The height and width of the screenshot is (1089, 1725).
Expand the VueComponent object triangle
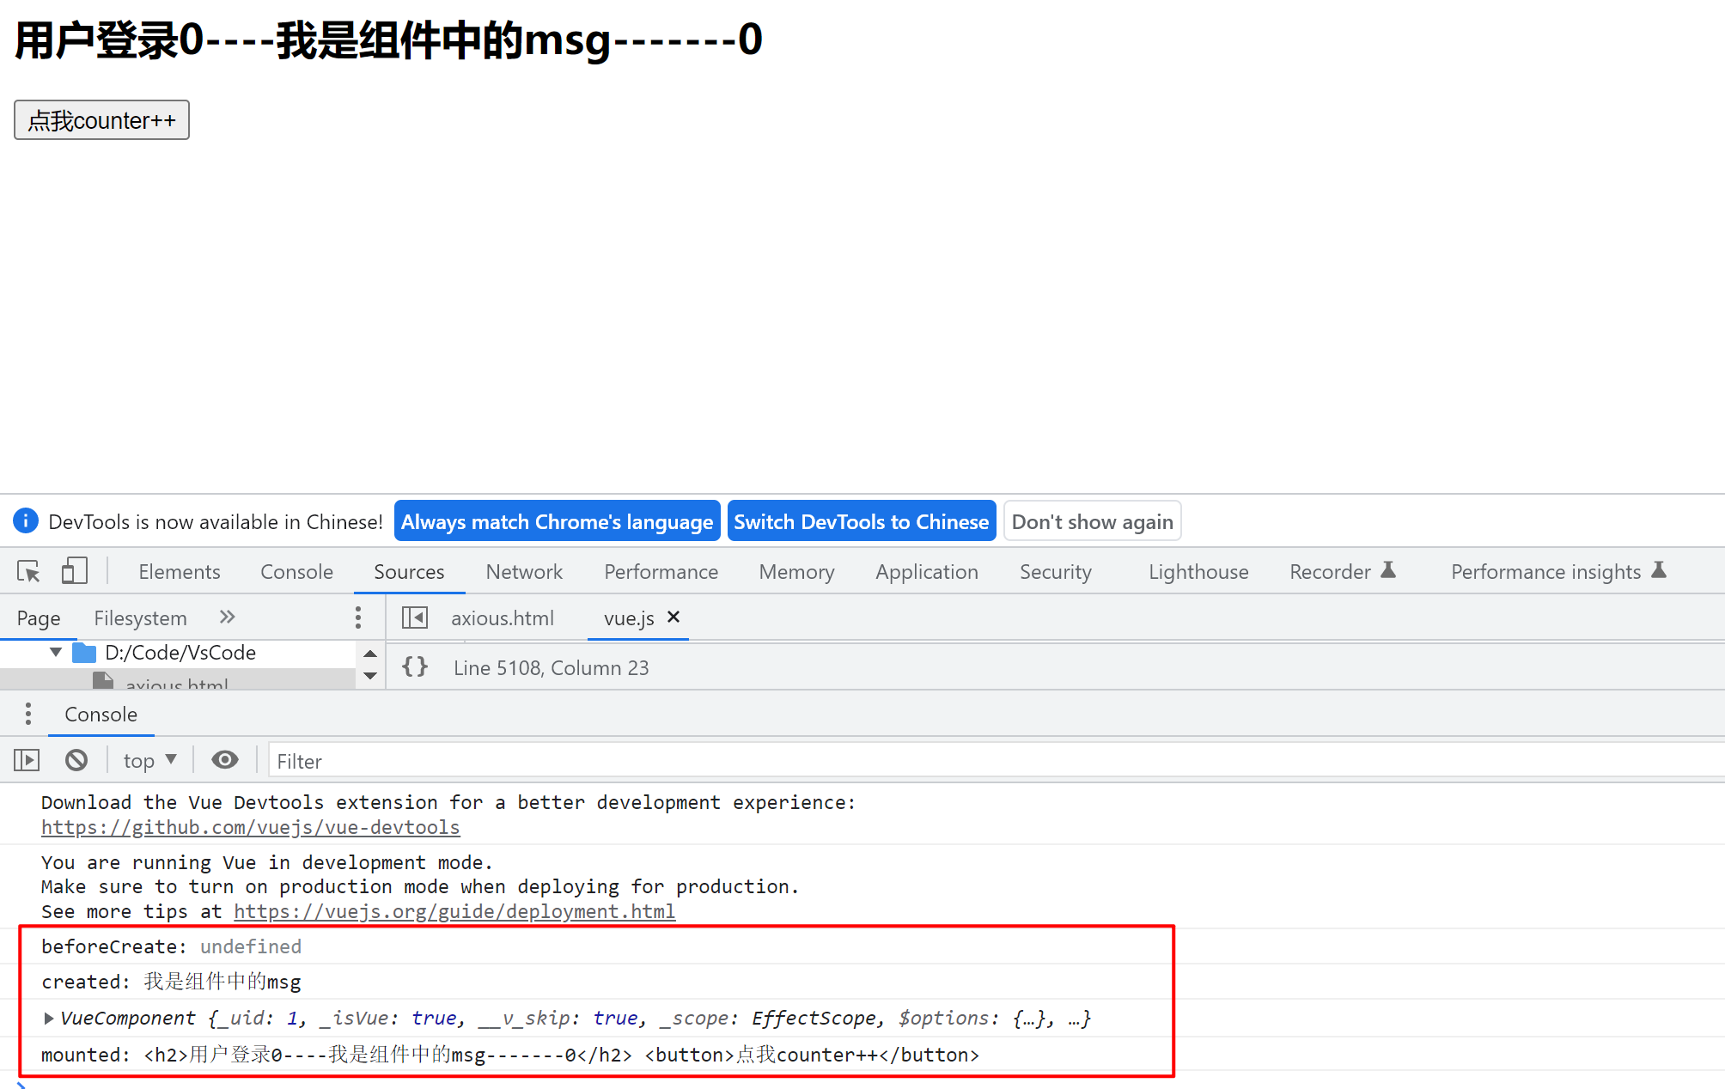[49, 1019]
